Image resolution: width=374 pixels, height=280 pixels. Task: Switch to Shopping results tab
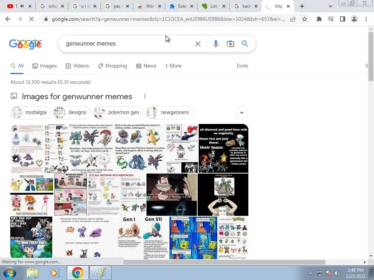click(112, 66)
